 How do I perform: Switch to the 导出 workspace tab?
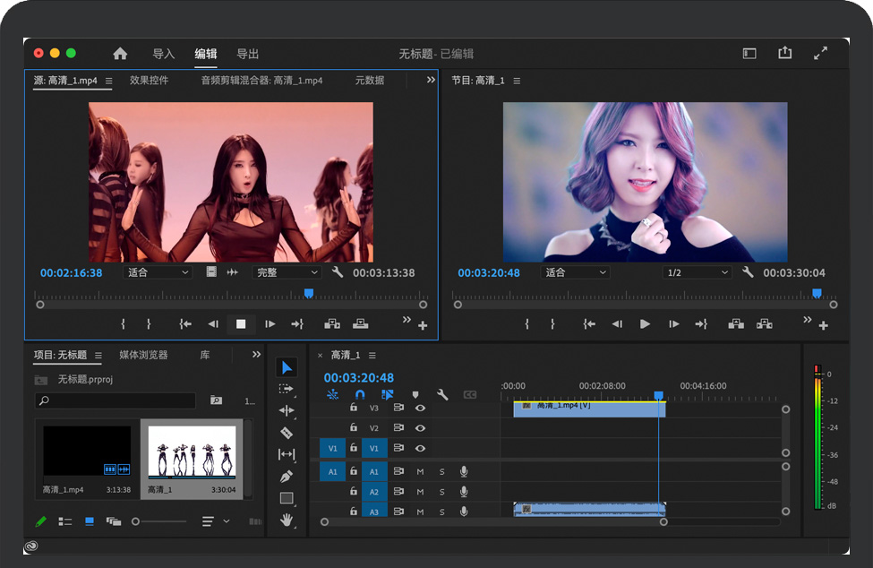[248, 54]
